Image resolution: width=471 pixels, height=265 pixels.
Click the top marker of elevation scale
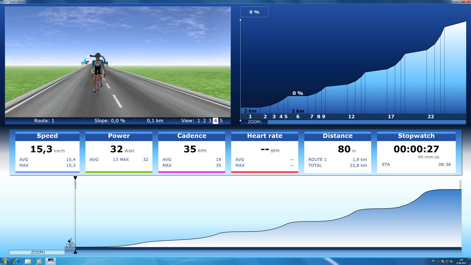(x=240, y=20)
